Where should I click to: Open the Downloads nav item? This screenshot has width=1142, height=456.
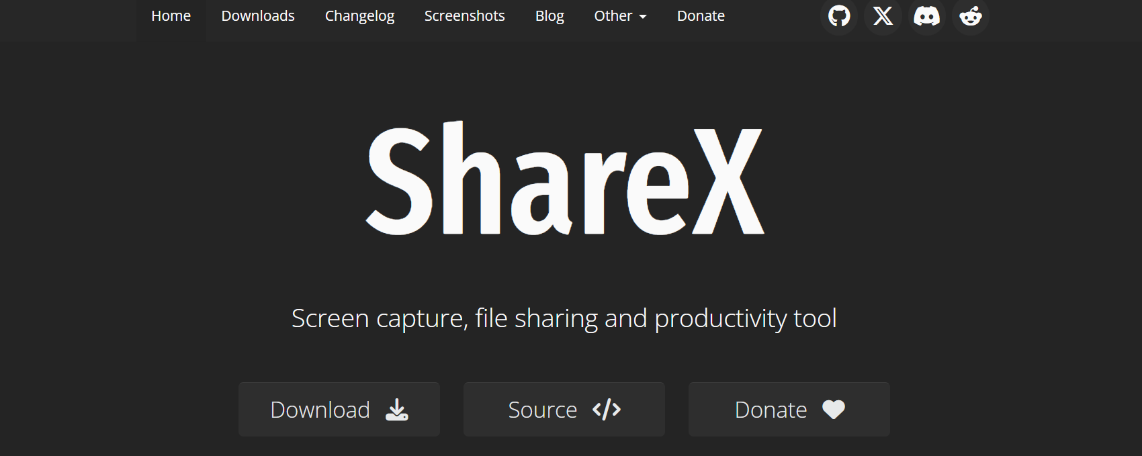coord(258,16)
